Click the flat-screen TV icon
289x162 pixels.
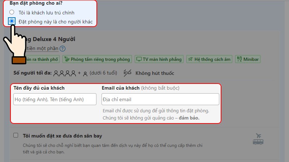(x=139, y=59)
